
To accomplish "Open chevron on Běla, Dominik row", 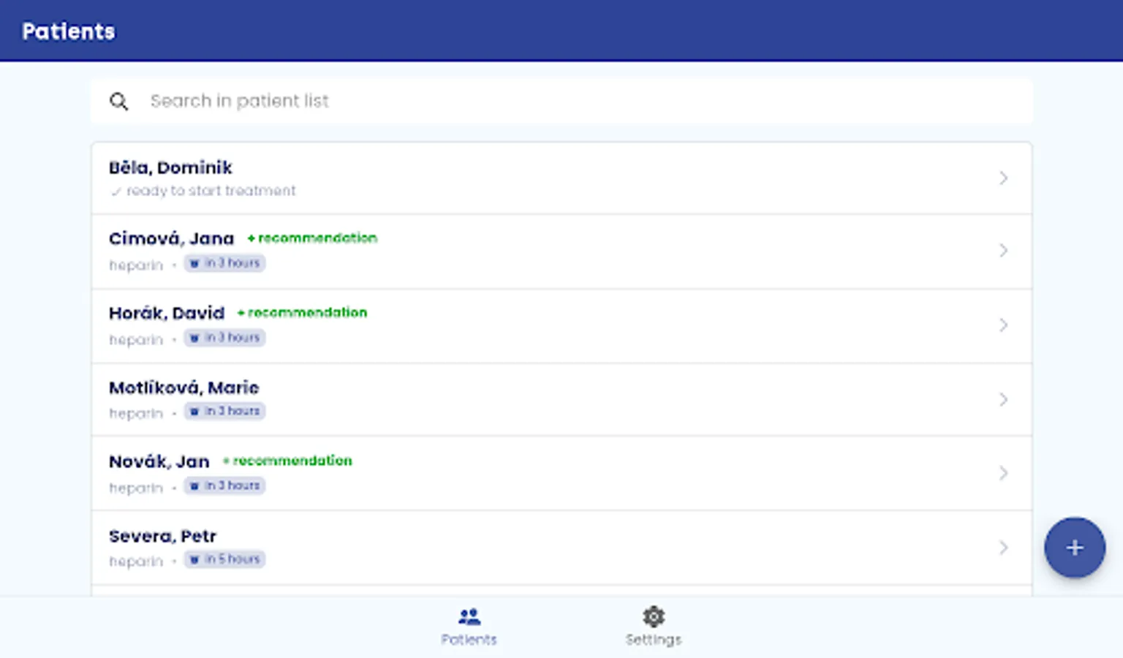I will coord(1003,178).
